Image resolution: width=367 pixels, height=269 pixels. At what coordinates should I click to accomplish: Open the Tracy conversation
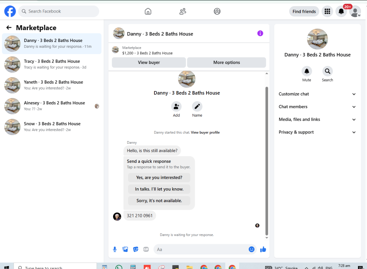(52, 64)
